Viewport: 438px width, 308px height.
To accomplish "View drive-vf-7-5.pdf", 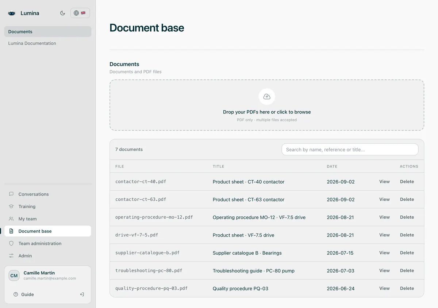I will (384, 235).
